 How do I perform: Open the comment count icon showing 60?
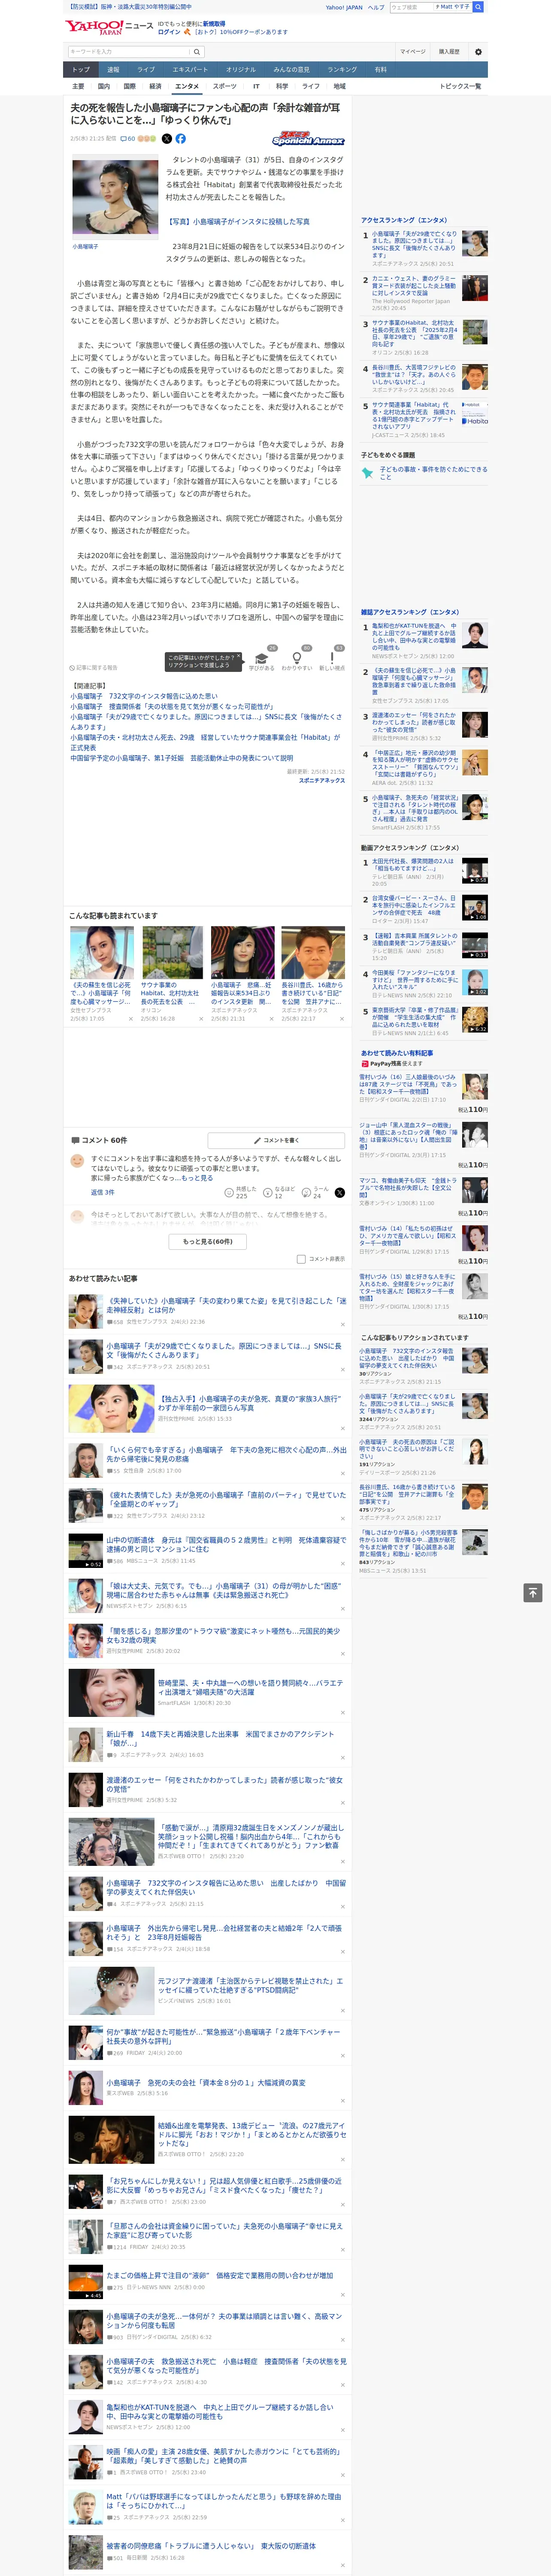coord(127,139)
